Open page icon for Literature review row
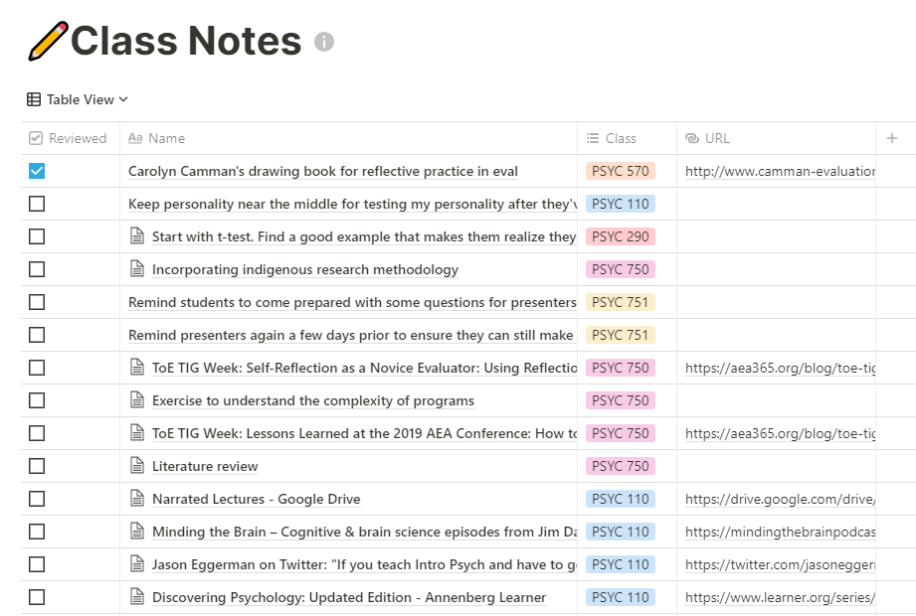Viewport: 916px width, 616px height. 137,466
